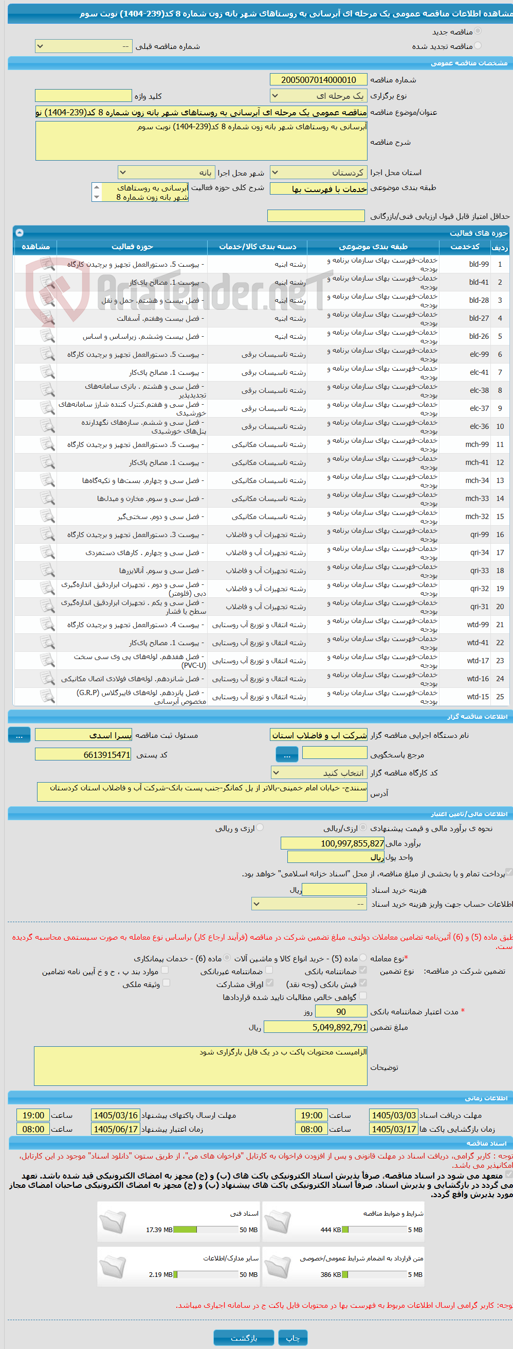Toggle the participation bonds checkbox

pyautogui.click(x=269, y=983)
